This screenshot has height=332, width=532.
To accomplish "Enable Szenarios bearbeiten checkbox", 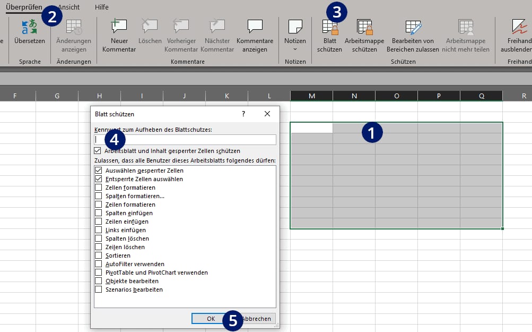I will [99, 289].
